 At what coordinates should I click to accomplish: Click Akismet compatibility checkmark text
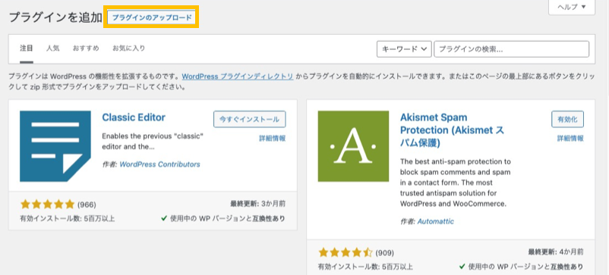tap(521, 267)
